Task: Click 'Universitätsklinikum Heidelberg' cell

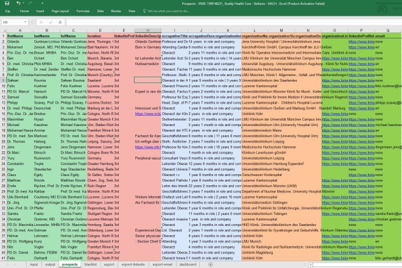Action: tap(266, 169)
